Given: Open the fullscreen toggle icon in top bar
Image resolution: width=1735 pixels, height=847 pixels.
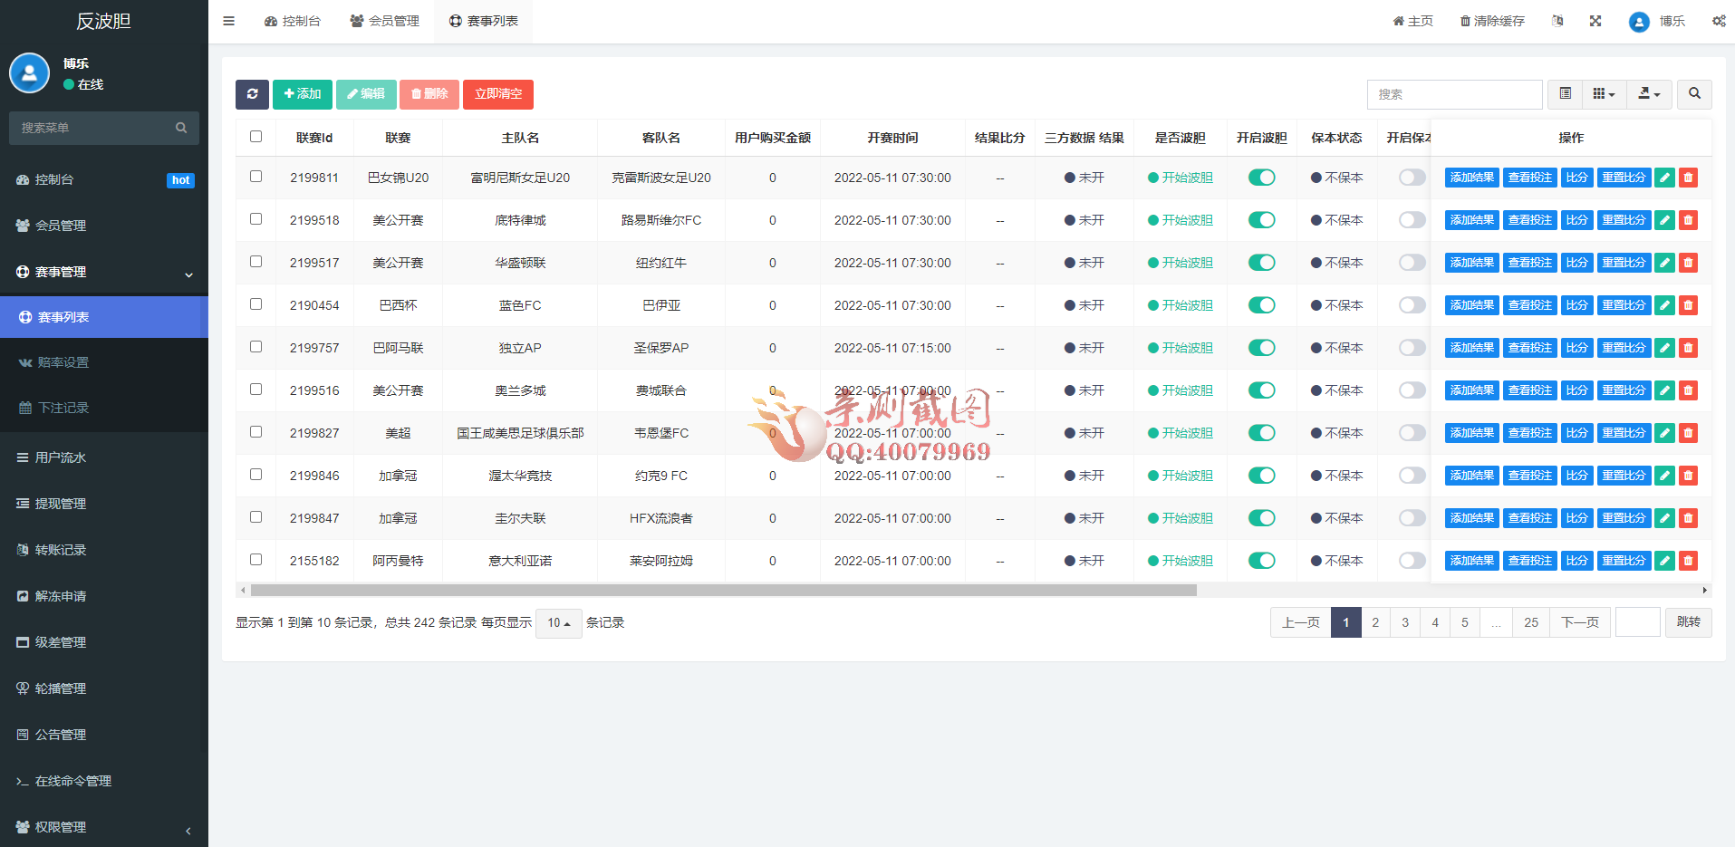Looking at the screenshot, I should click(x=1595, y=20).
